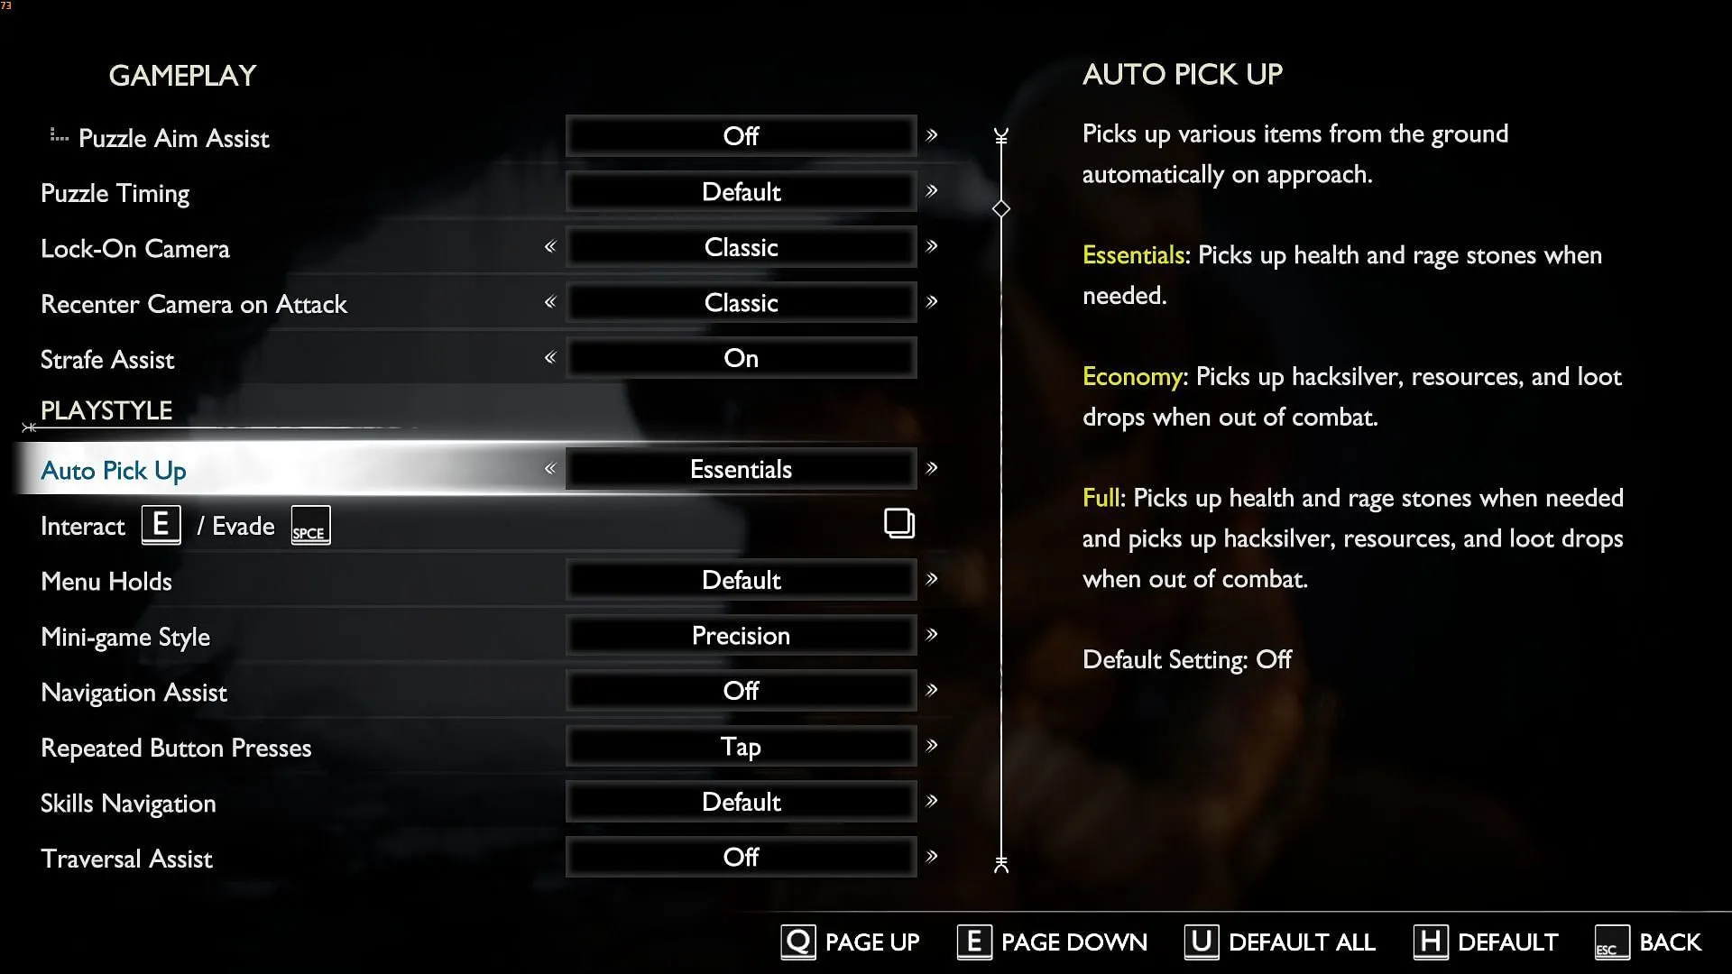Expand Skills Navigation dropdown options

[x=933, y=803]
